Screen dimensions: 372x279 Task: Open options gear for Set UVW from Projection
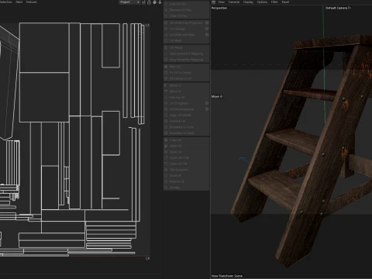207,22
